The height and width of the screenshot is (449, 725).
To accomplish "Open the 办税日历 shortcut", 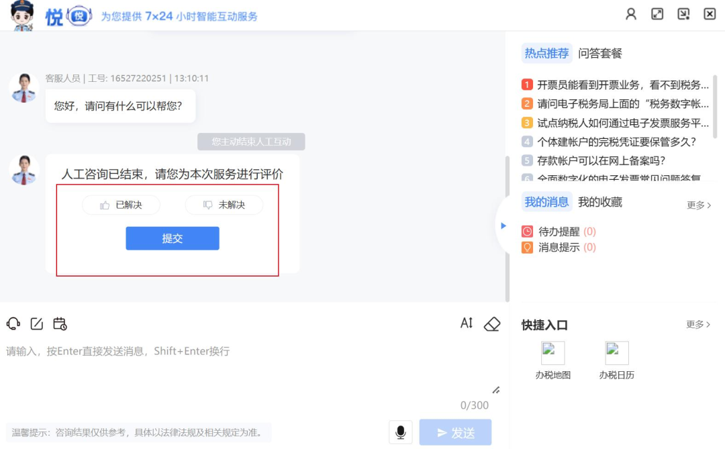I will tap(617, 360).
